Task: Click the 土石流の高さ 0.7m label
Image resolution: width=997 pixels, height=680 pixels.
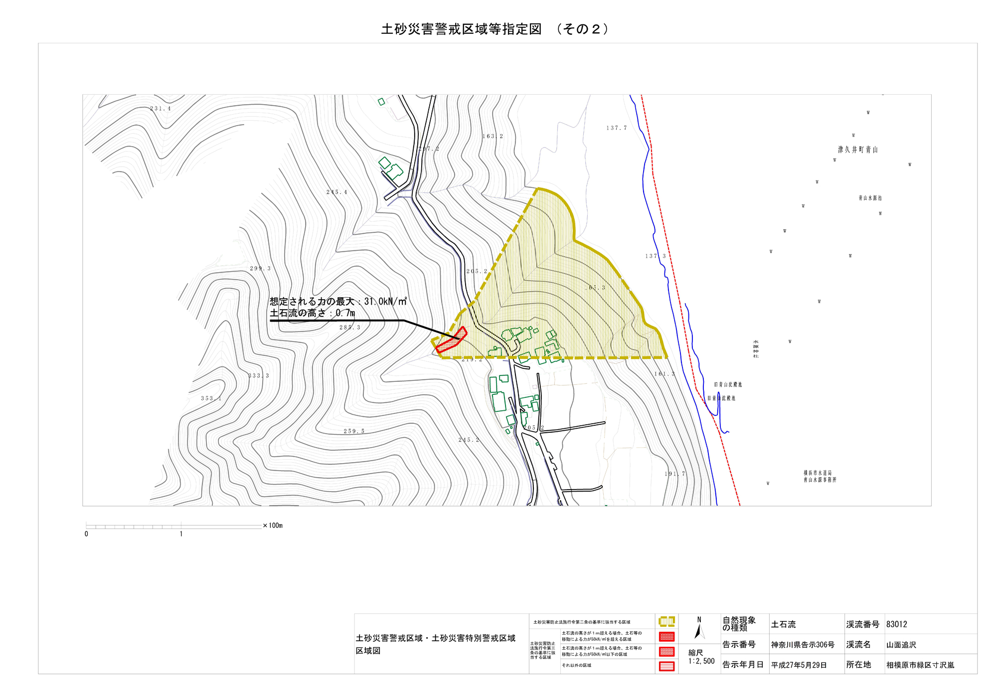Action: tap(313, 313)
